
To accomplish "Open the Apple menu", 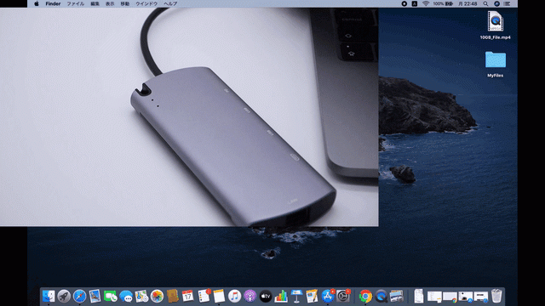I will tap(37, 3).
